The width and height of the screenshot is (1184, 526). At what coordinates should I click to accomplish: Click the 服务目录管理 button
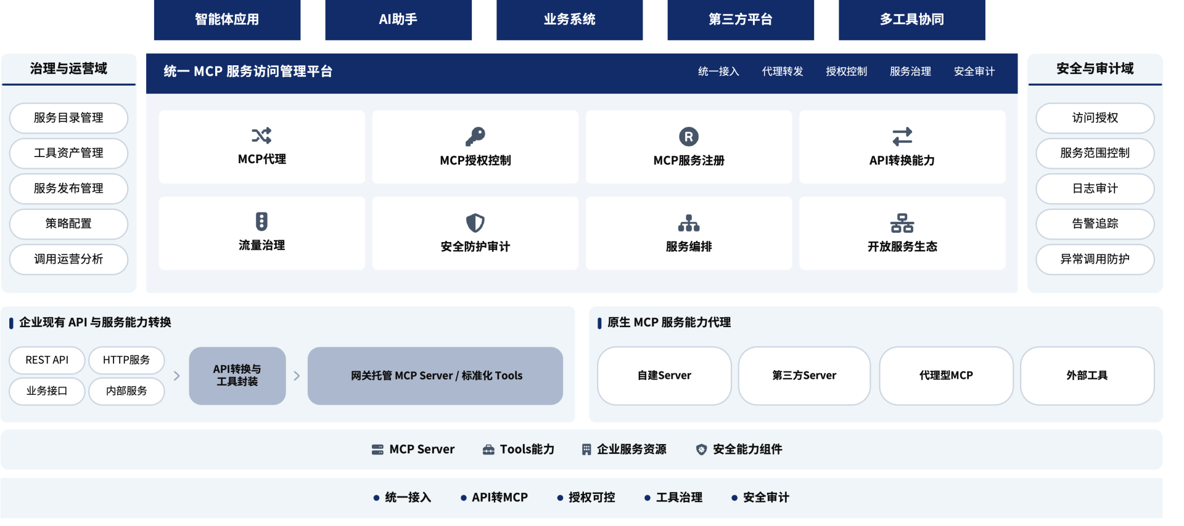pyautogui.click(x=68, y=118)
